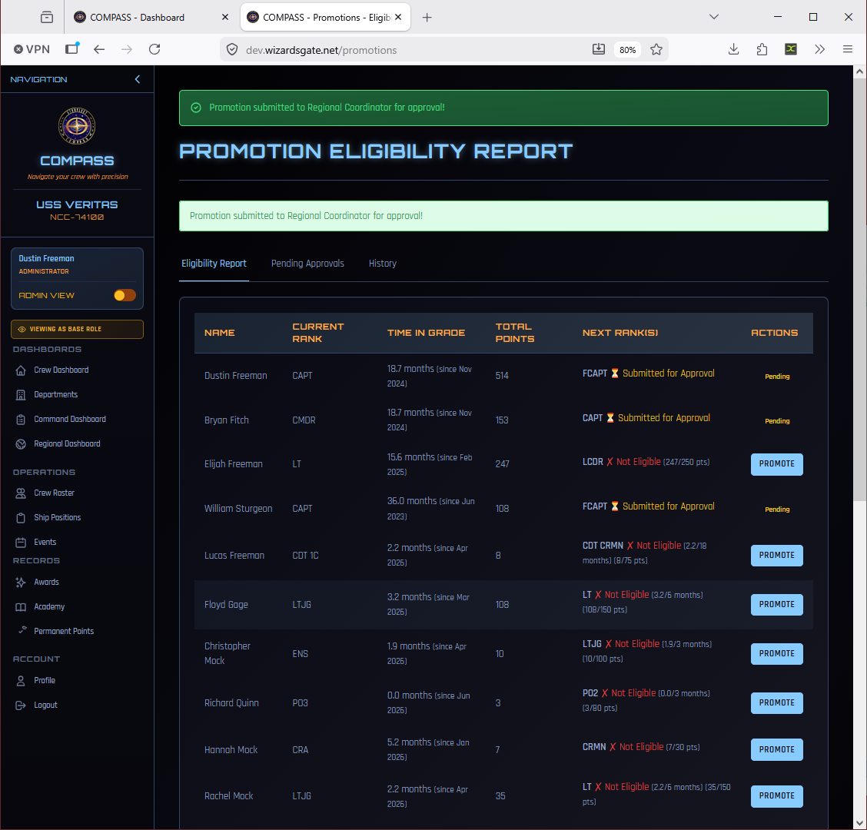Click the COMPASS emblem logo
Image resolution: width=867 pixels, height=830 pixels.
77,126
